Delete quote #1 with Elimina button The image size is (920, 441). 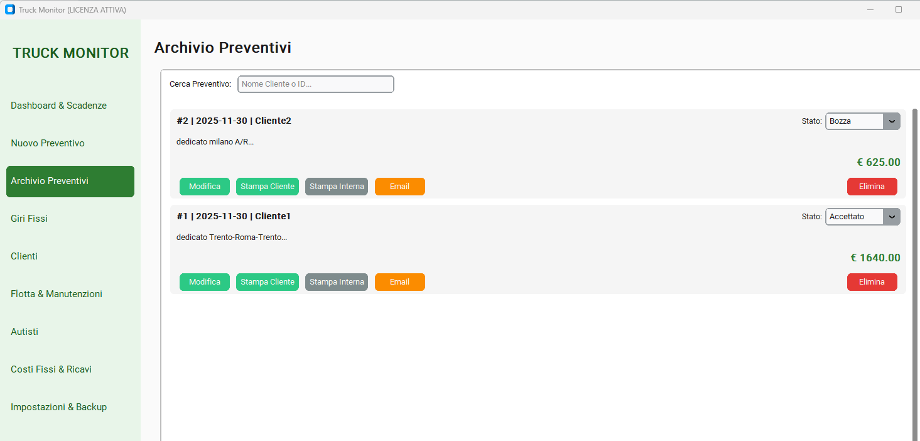point(872,282)
